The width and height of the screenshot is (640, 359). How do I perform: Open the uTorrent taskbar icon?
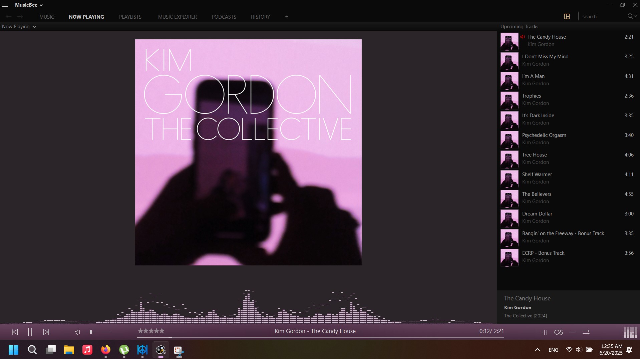click(124, 350)
